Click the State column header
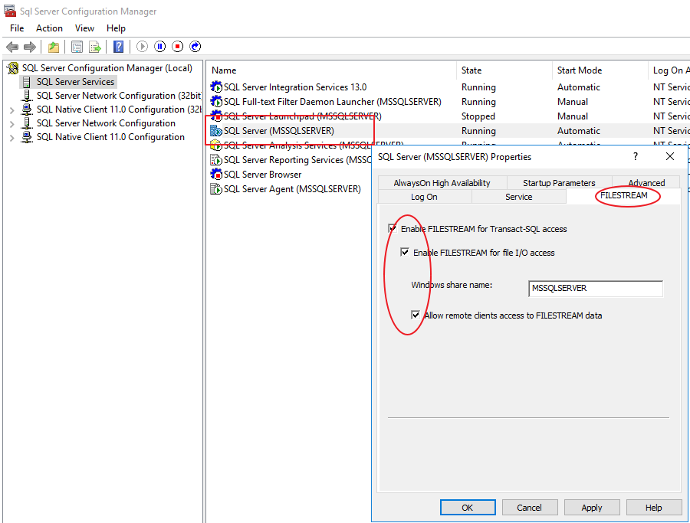 [x=504, y=70]
